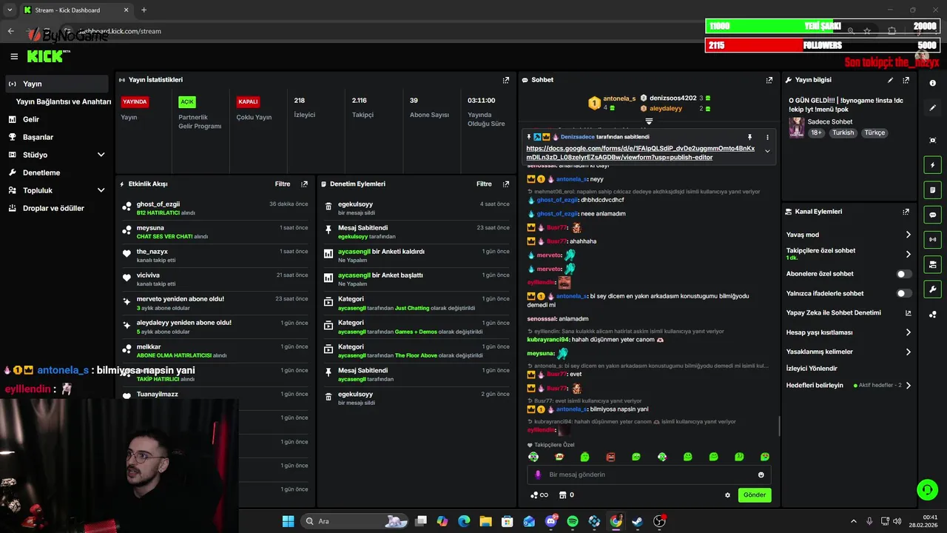The height and width of the screenshot is (533, 947).
Task: Click the focus frame icon in right toolbar
Action: 932,141
